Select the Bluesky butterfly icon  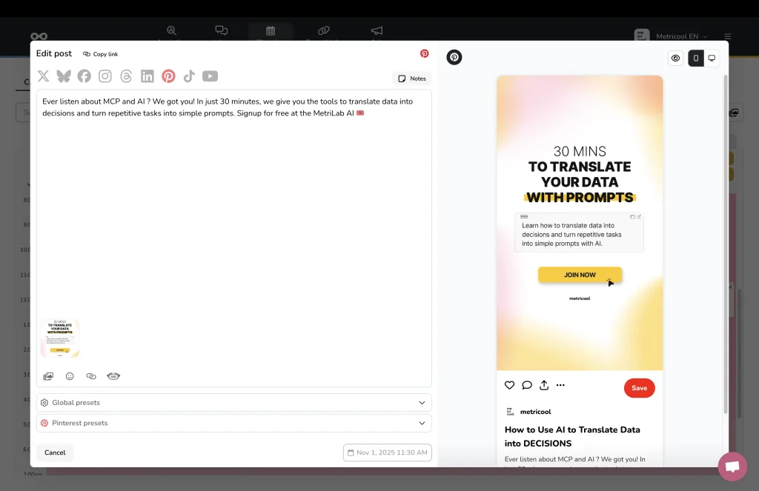click(x=64, y=76)
